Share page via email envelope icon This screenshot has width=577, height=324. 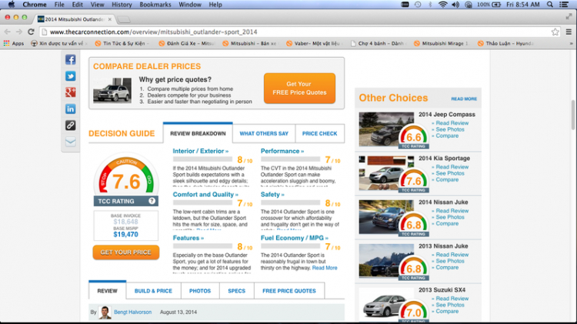pos(70,142)
